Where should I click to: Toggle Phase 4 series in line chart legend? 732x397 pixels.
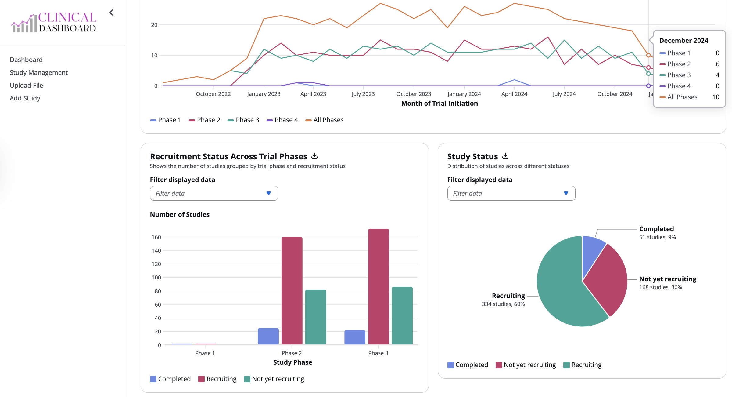pyautogui.click(x=282, y=120)
